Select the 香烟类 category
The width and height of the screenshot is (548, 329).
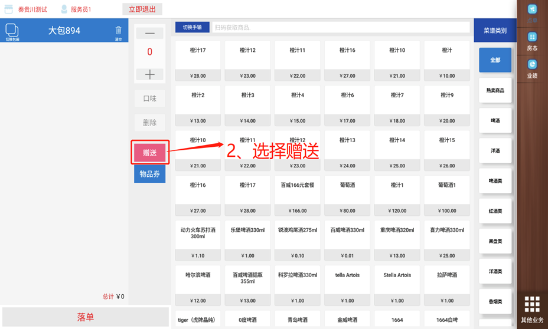tap(495, 301)
